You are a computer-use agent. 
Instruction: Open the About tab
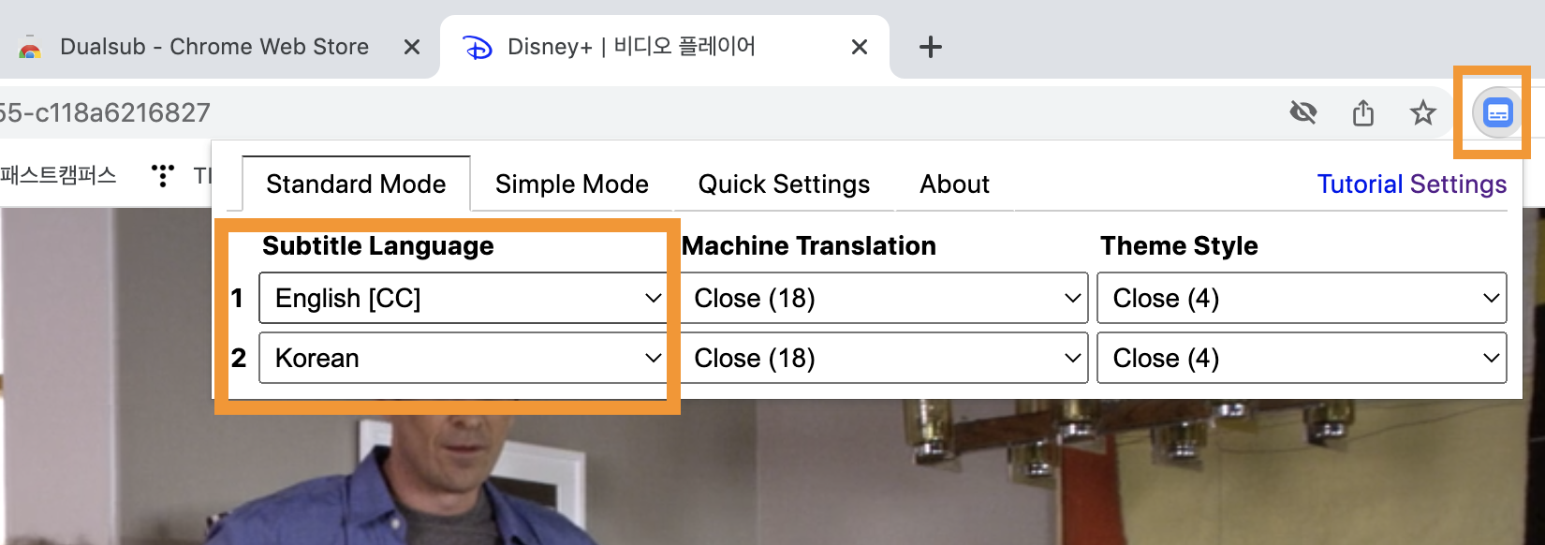[954, 184]
